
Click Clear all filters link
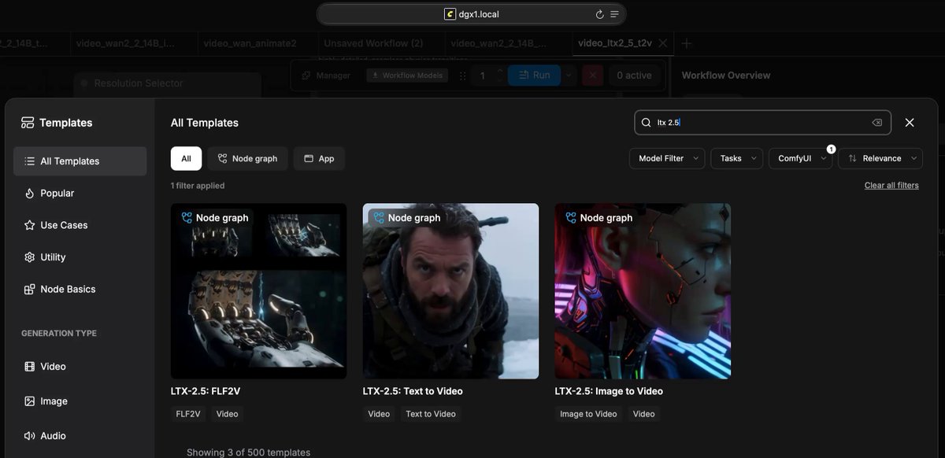click(891, 186)
